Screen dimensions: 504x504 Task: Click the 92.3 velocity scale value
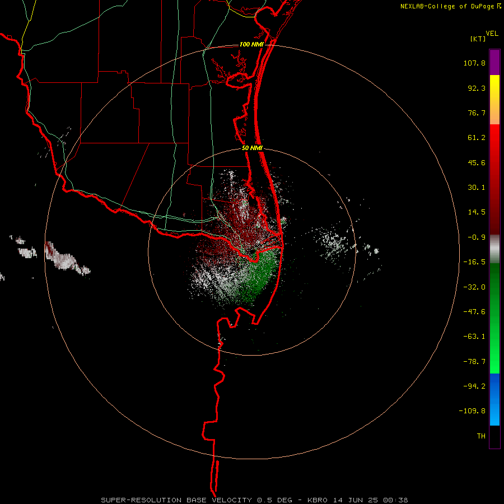click(x=477, y=88)
